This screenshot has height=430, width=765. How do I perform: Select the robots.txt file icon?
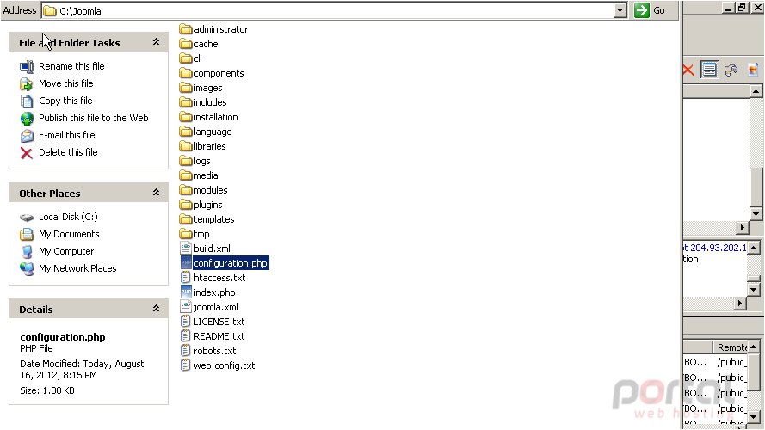[x=185, y=351]
